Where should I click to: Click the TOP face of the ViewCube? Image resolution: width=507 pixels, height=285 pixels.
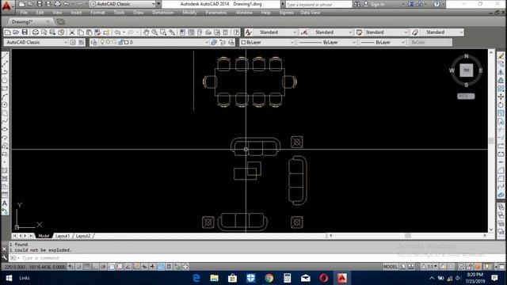(x=467, y=70)
